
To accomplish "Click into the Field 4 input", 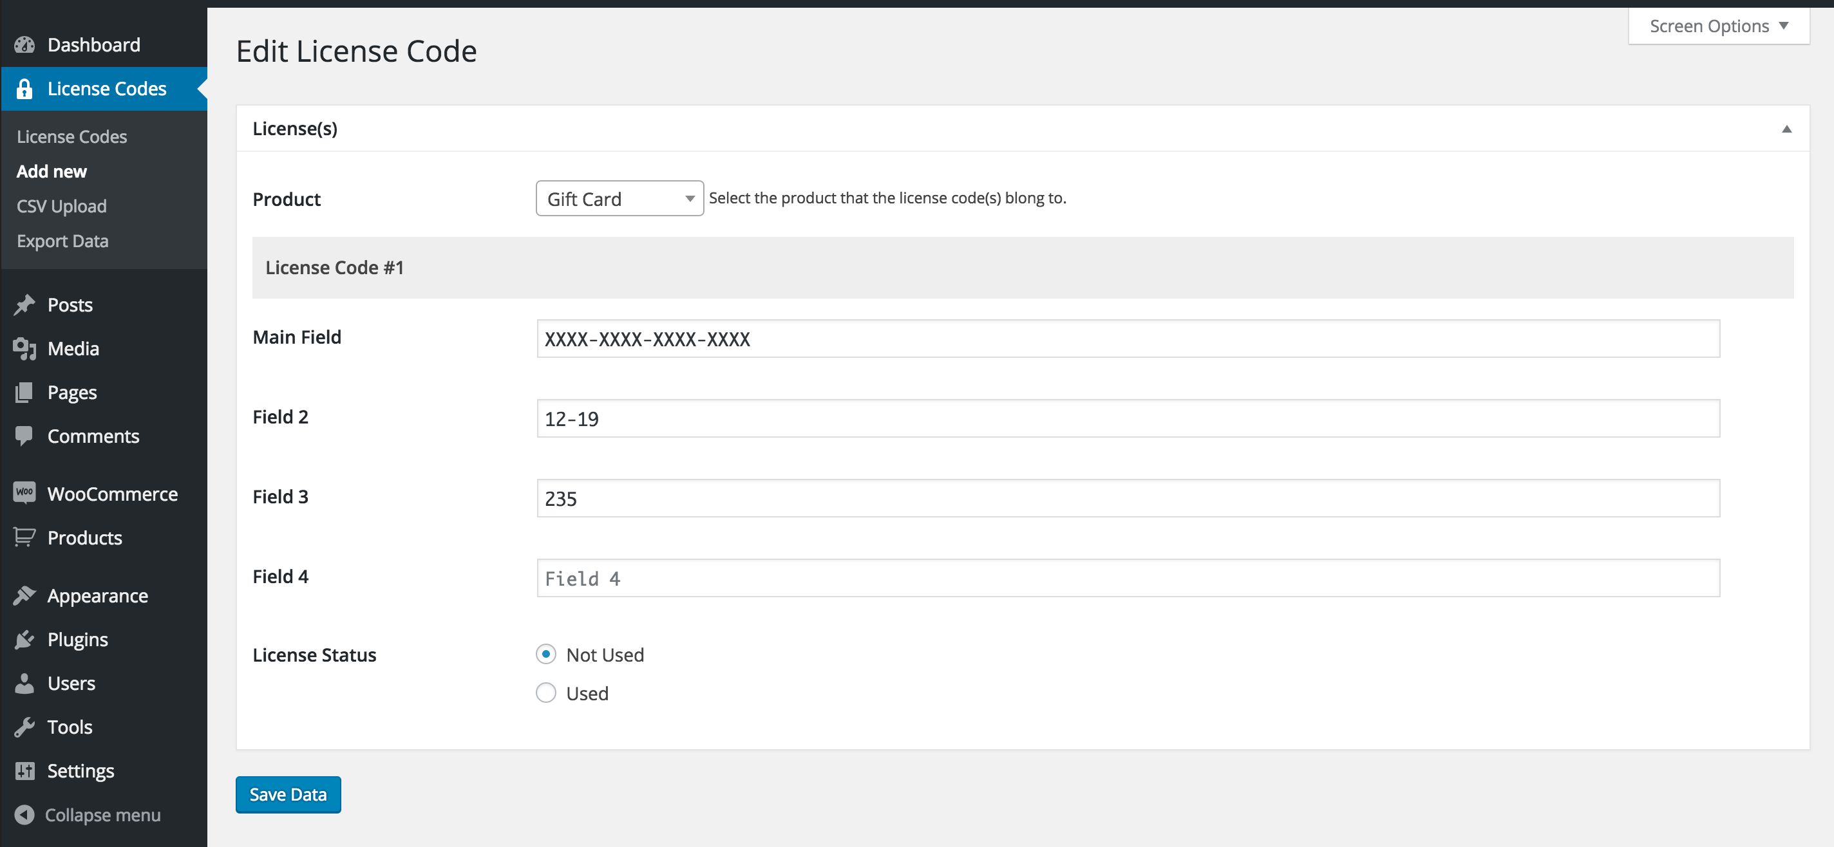I will 1128,578.
